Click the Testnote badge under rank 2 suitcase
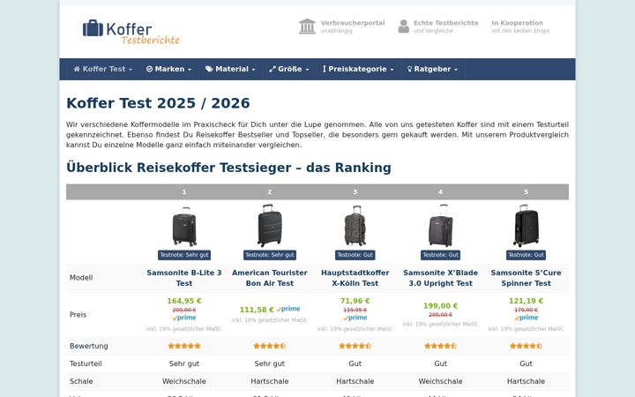The image size is (635, 397). point(270,255)
